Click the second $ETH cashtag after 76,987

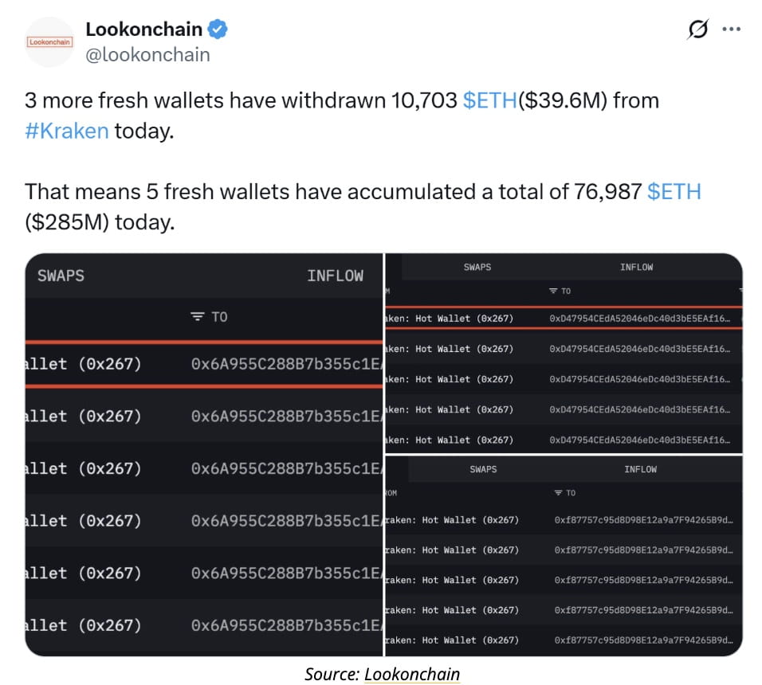pyautogui.click(x=674, y=191)
